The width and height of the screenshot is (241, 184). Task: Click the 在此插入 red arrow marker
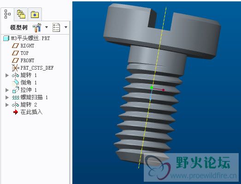(16, 112)
